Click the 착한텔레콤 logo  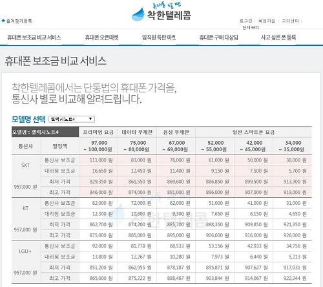(x=161, y=12)
